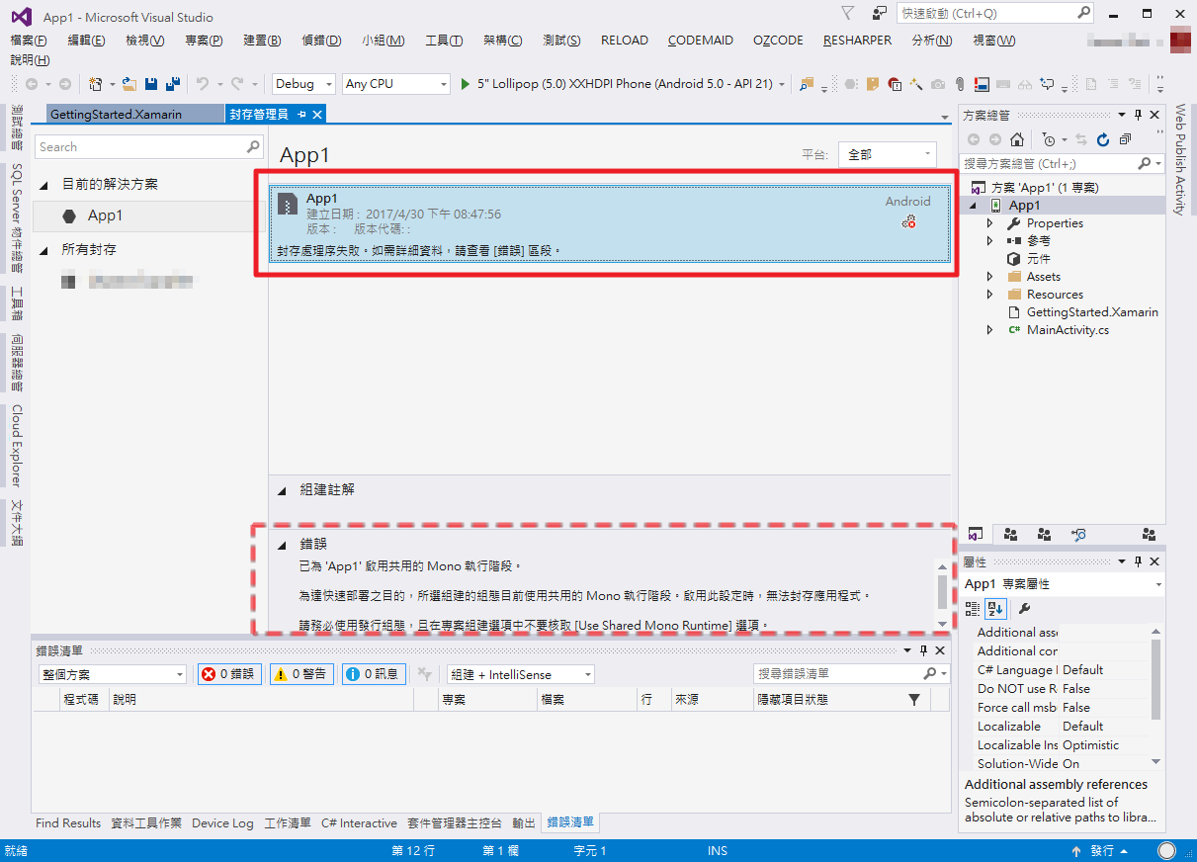Open the 建置(B) menu

click(262, 41)
